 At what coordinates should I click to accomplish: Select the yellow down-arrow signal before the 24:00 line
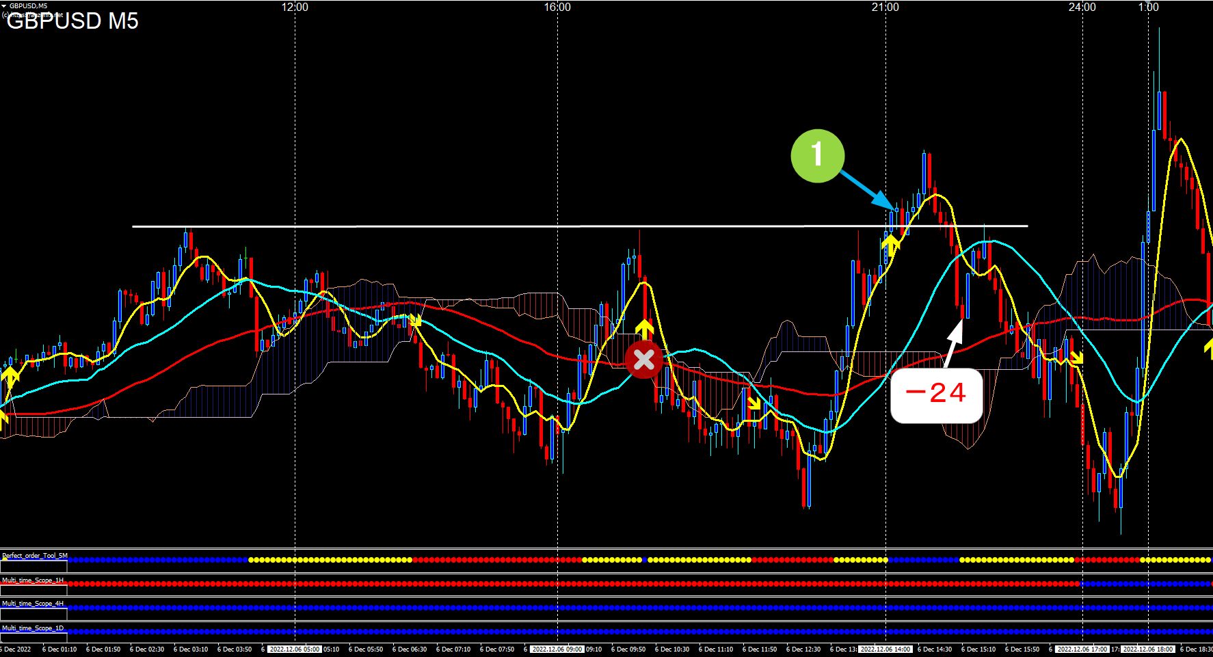coord(1076,358)
